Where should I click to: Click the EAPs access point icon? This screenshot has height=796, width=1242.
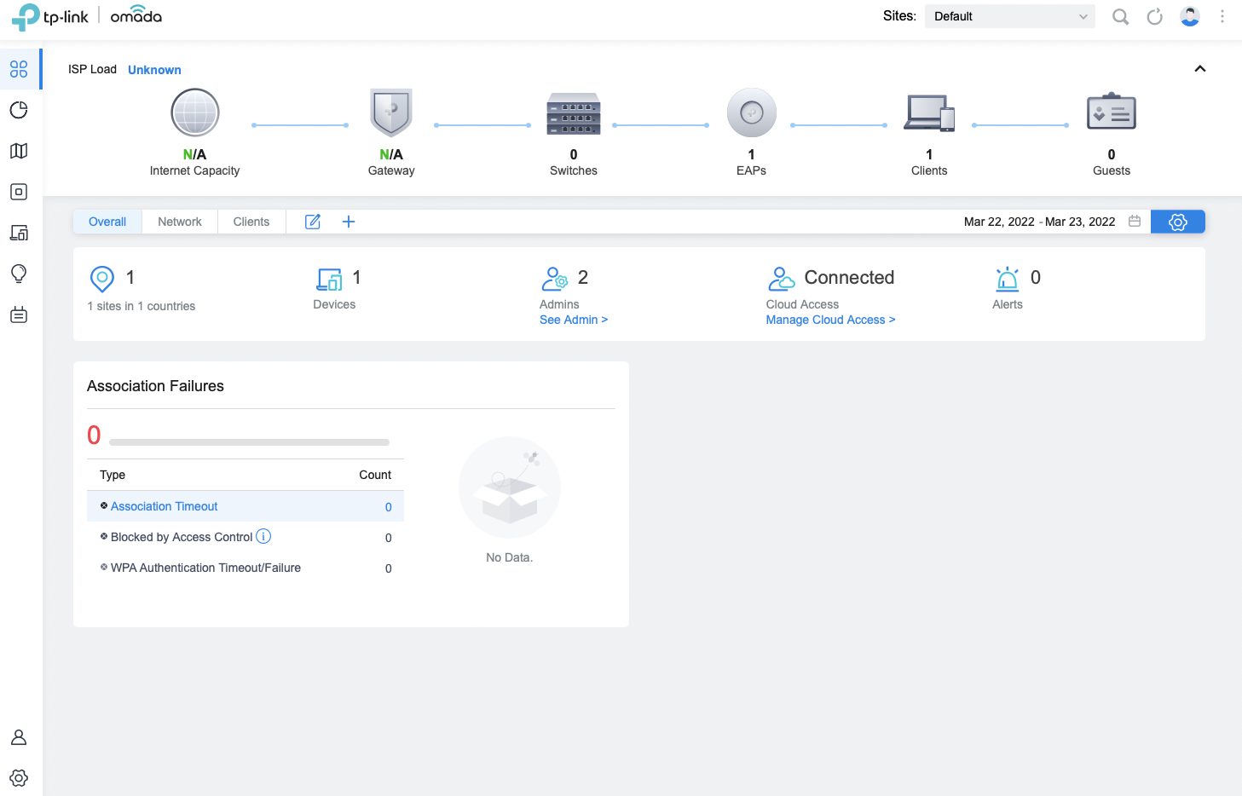[752, 112]
